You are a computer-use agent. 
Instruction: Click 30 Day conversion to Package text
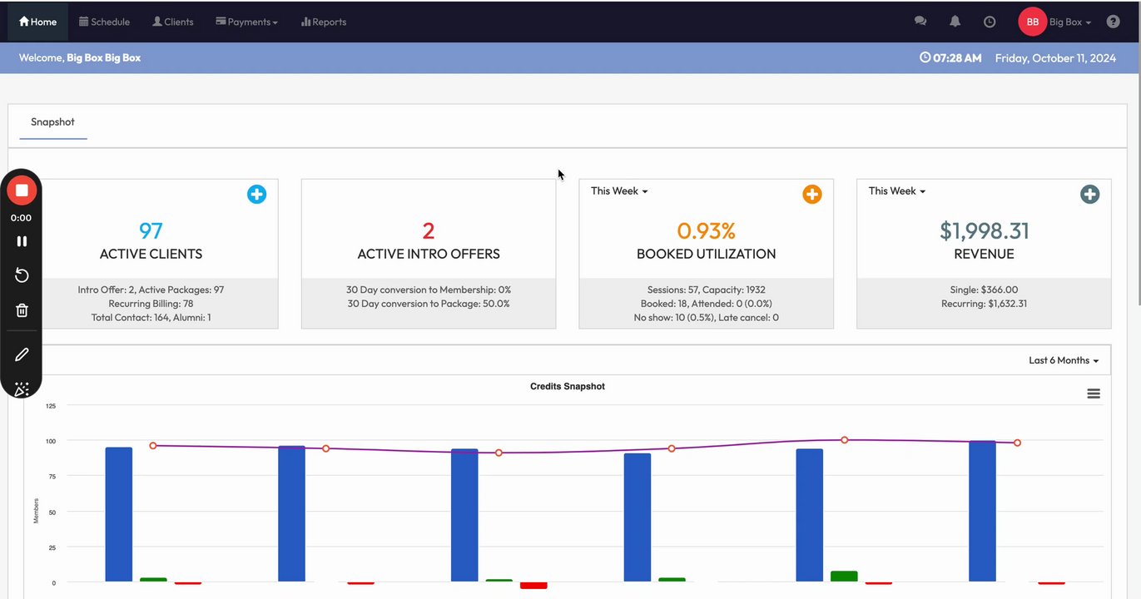(429, 304)
